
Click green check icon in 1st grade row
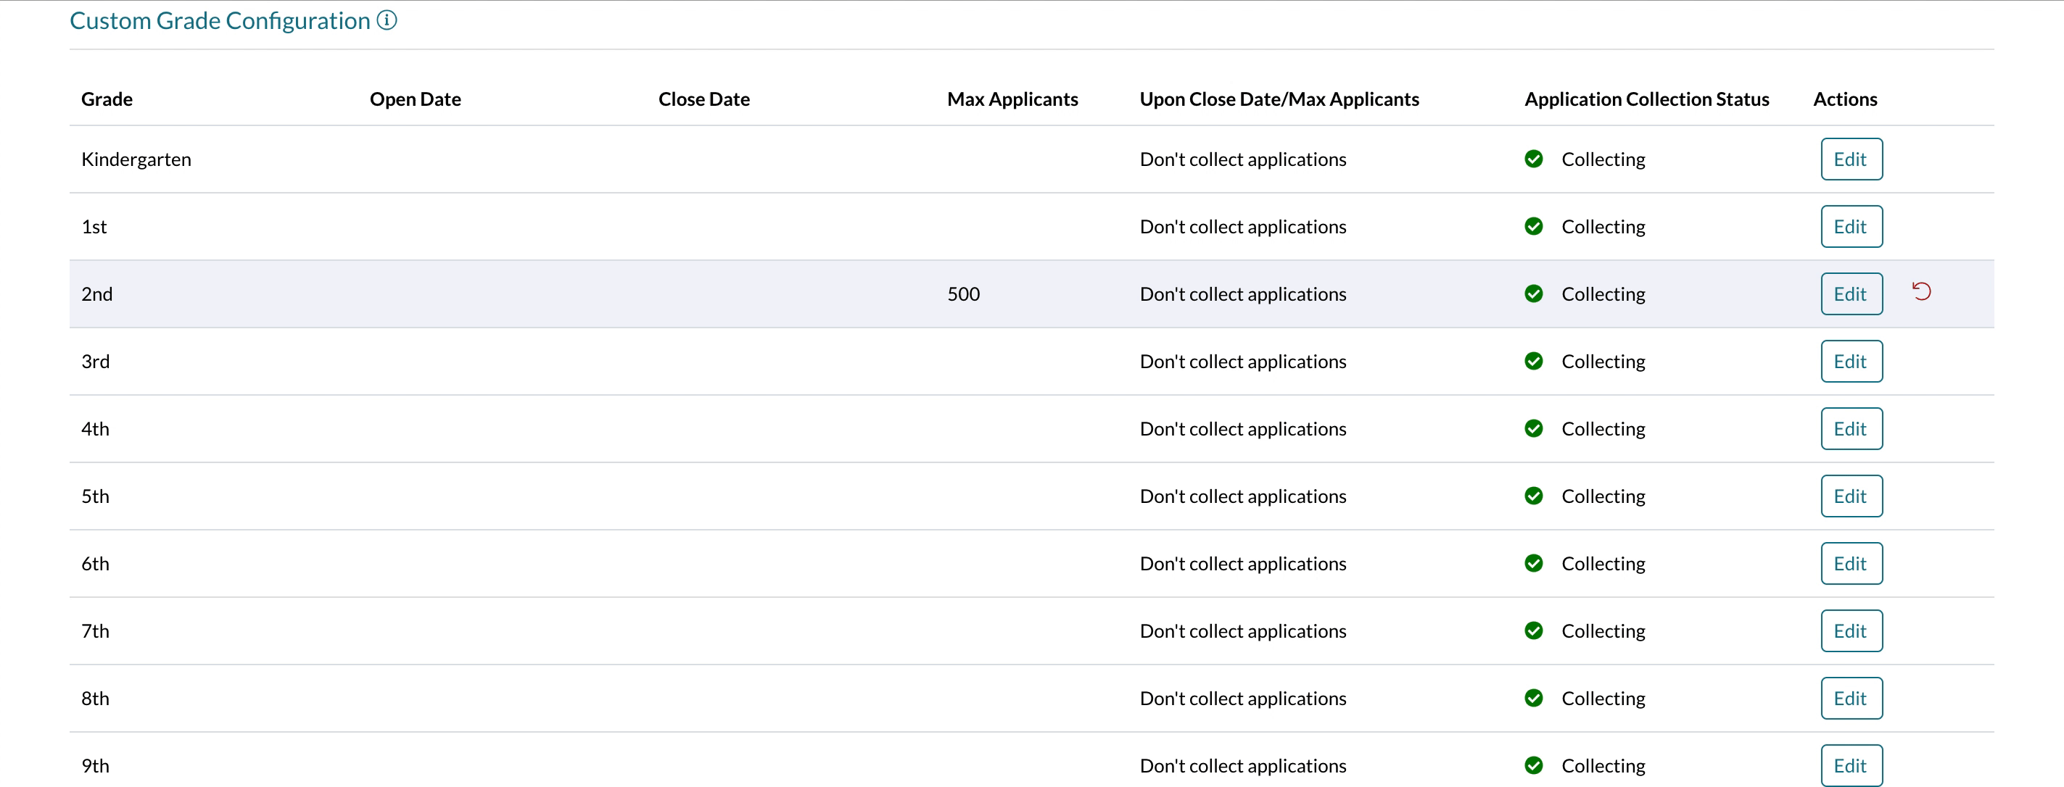[1534, 227]
